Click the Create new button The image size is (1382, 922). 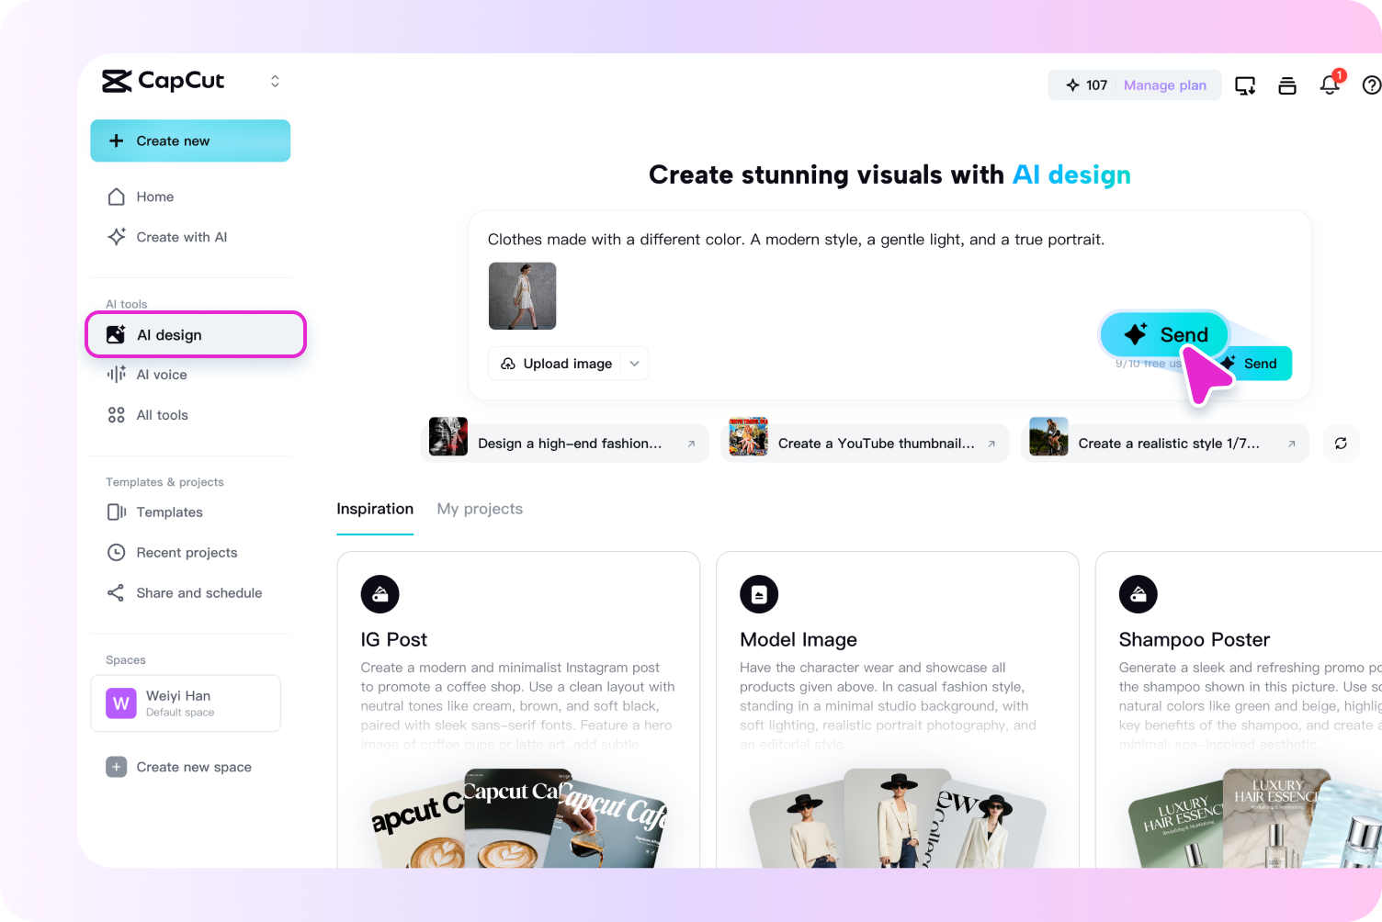(190, 141)
